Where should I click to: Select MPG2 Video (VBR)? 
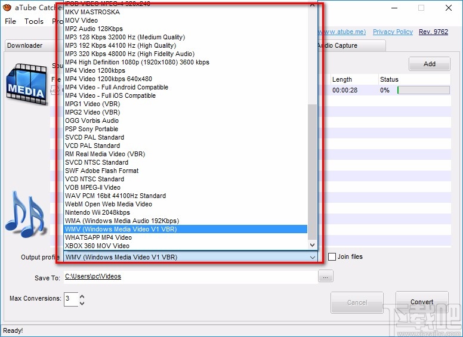pos(186,112)
